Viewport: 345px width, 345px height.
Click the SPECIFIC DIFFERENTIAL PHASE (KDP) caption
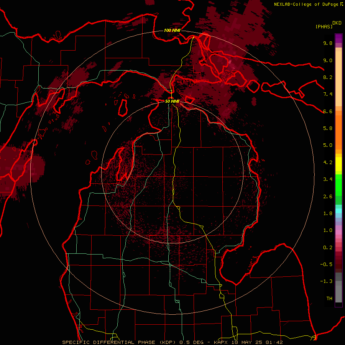coord(120,342)
